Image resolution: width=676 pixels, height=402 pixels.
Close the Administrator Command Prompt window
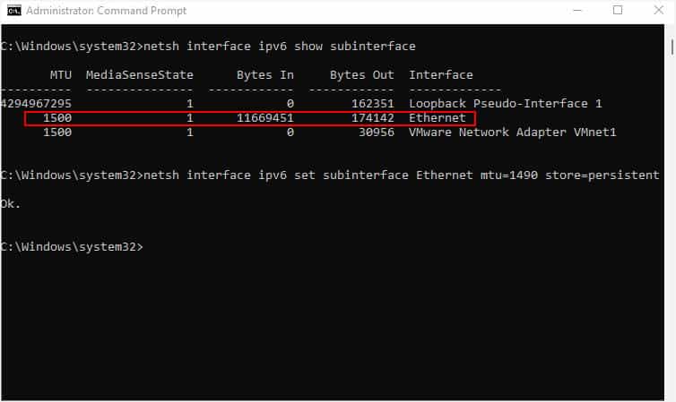point(658,10)
